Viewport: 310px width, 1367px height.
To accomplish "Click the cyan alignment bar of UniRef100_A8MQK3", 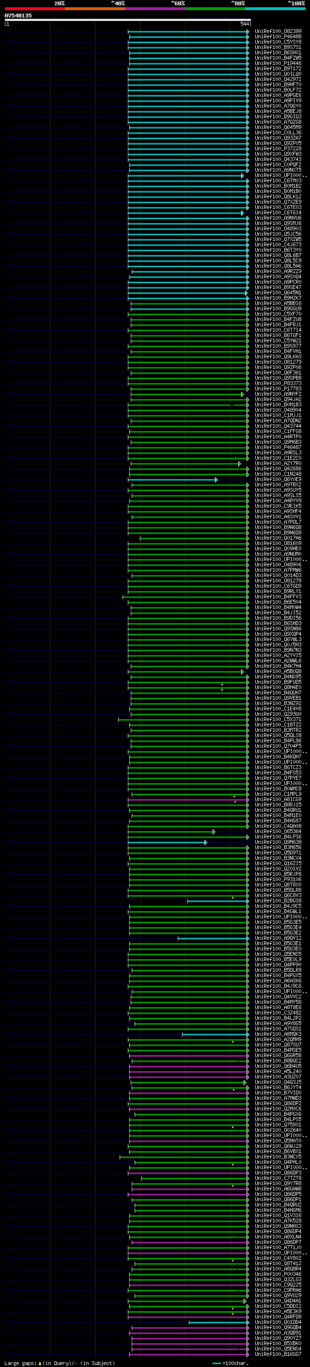I will (215, 1035).
